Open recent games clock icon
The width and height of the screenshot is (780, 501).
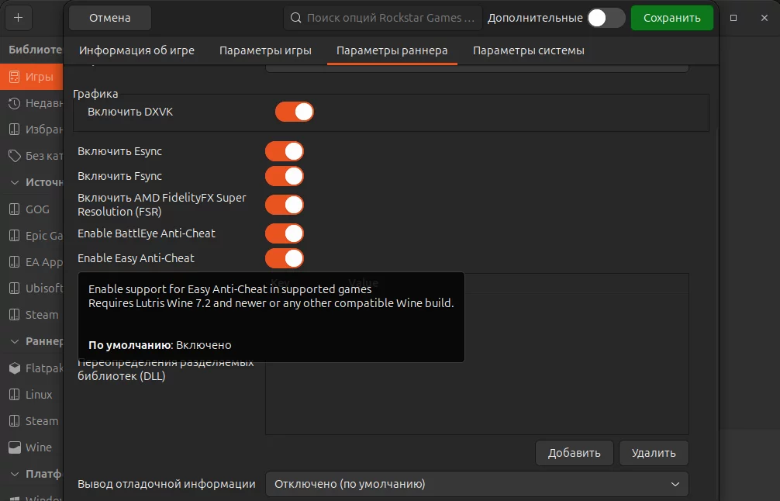click(15, 103)
